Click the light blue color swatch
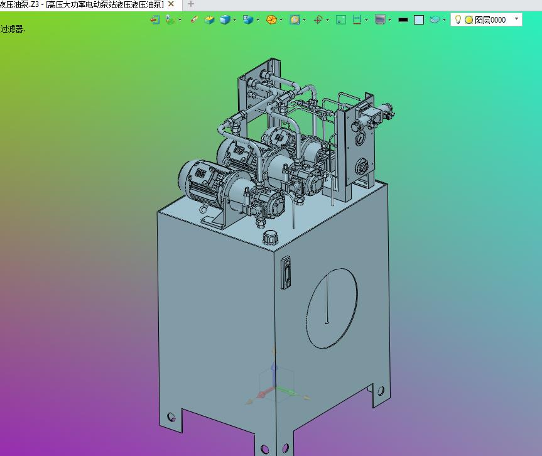Image resolution: width=542 pixels, height=456 pixels. click(x=419, y=19)
